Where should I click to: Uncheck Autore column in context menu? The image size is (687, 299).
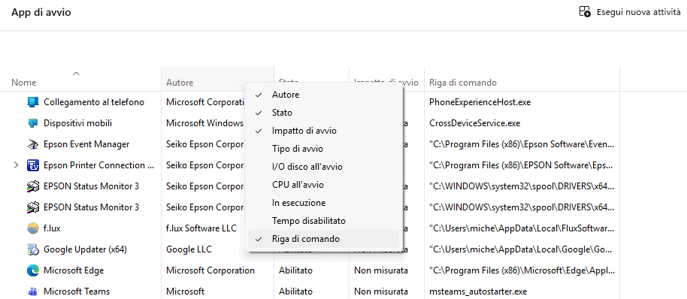(x=323, y=95)
